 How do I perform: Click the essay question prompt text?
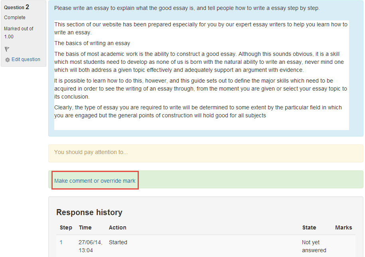[x=187, y=8]
